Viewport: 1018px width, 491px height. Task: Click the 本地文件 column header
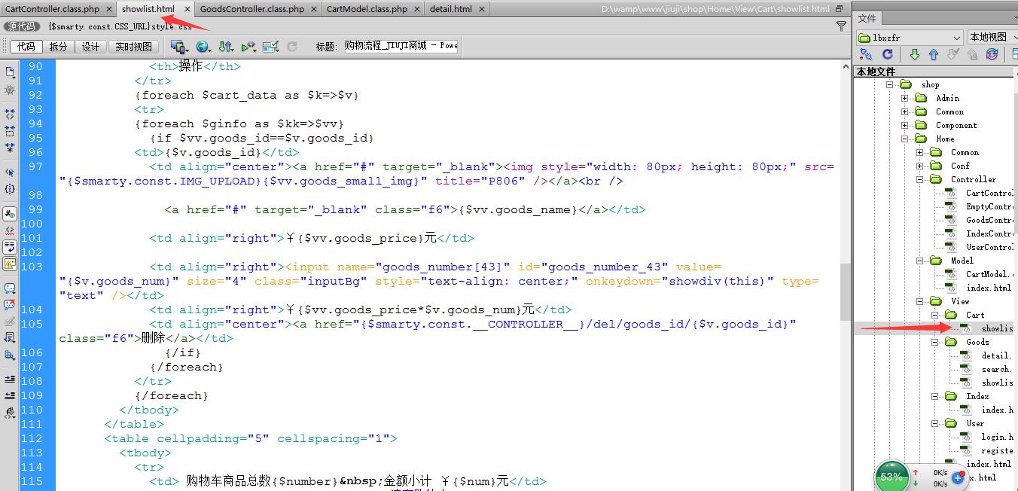(x=934, y=72)
